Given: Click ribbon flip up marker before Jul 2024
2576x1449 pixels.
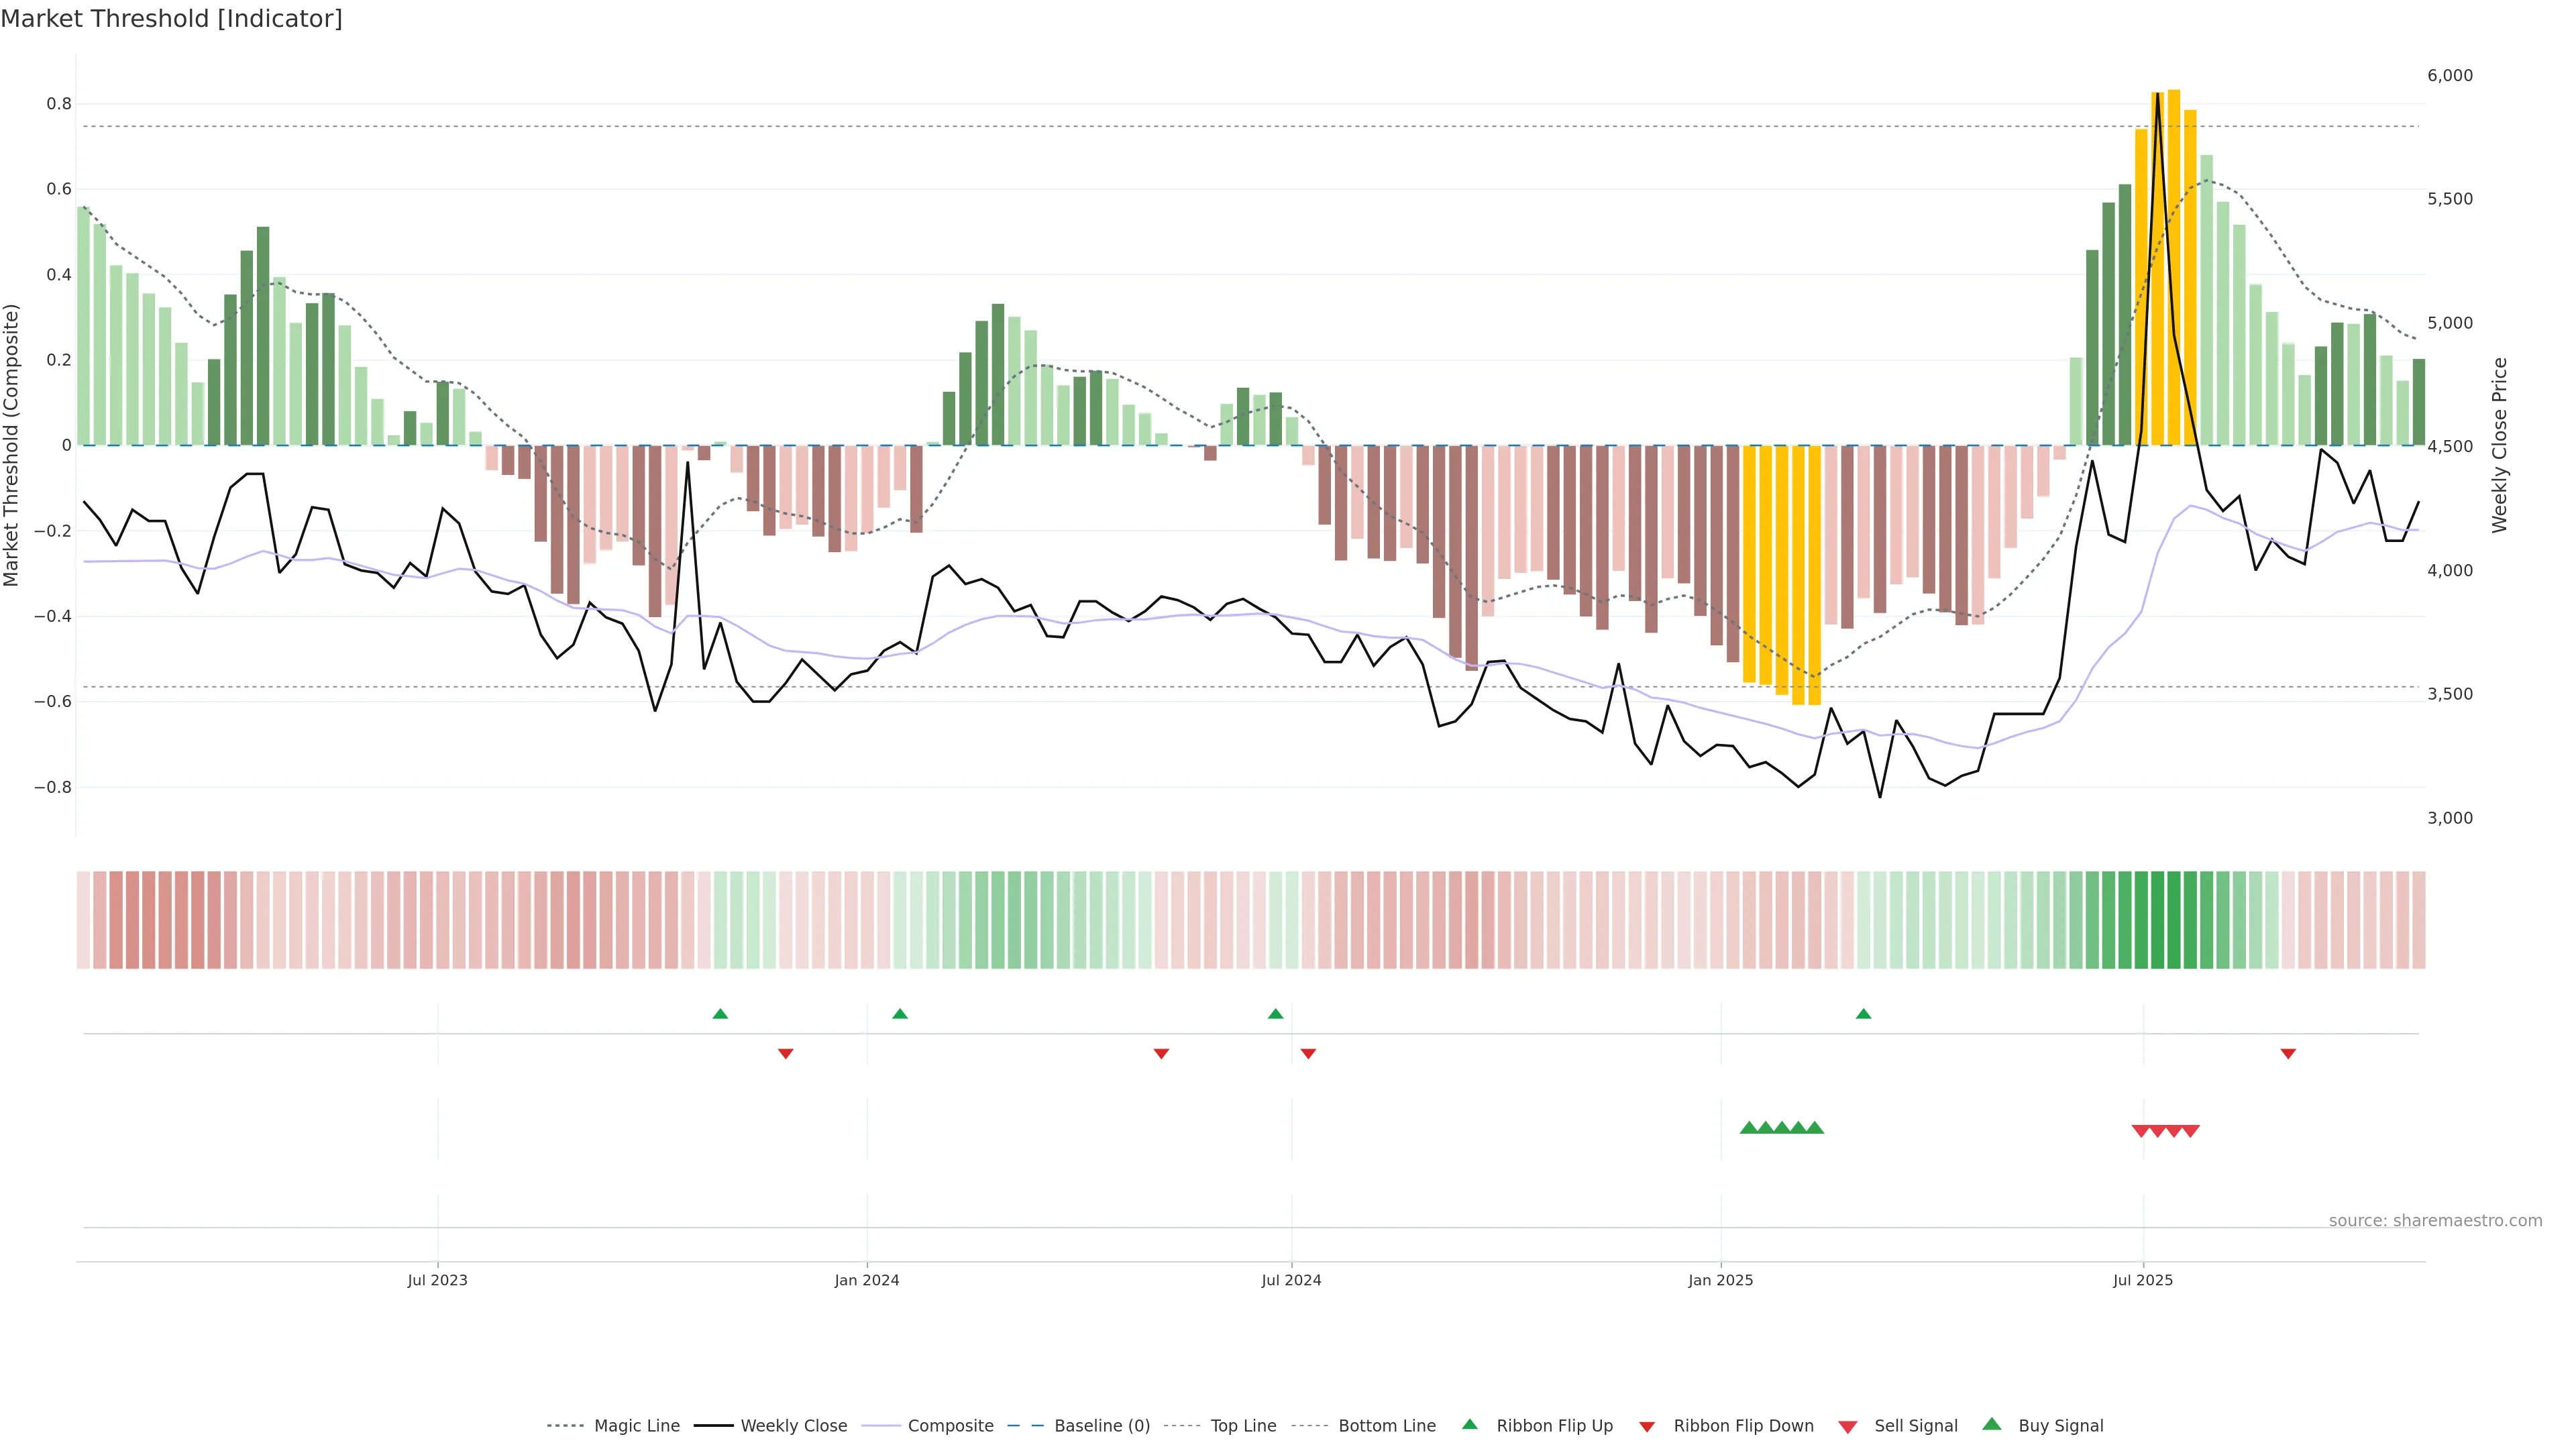Looking at the screenshot, I should (1275, 1014).
